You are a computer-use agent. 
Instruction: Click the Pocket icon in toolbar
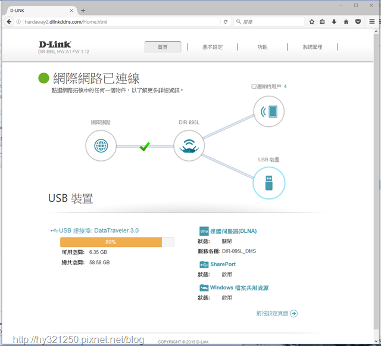click(358, 22)
